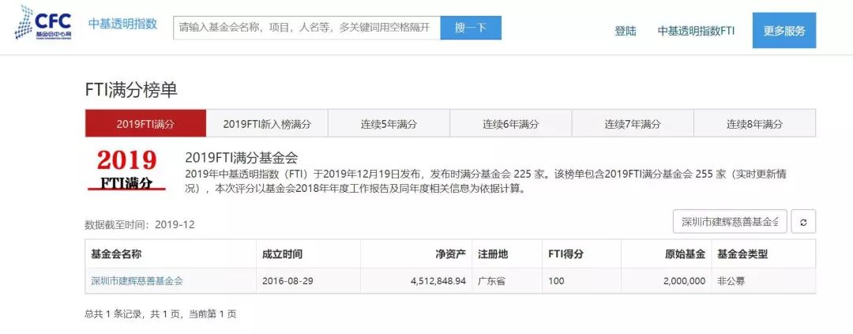
Task: Click the CFC 基金会中心网 logo
Action: [43, 22]
